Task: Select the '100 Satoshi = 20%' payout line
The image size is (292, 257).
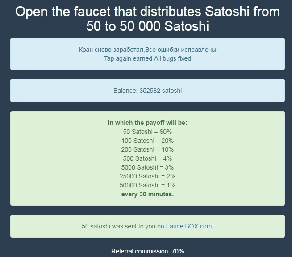Action: (147, 141)
